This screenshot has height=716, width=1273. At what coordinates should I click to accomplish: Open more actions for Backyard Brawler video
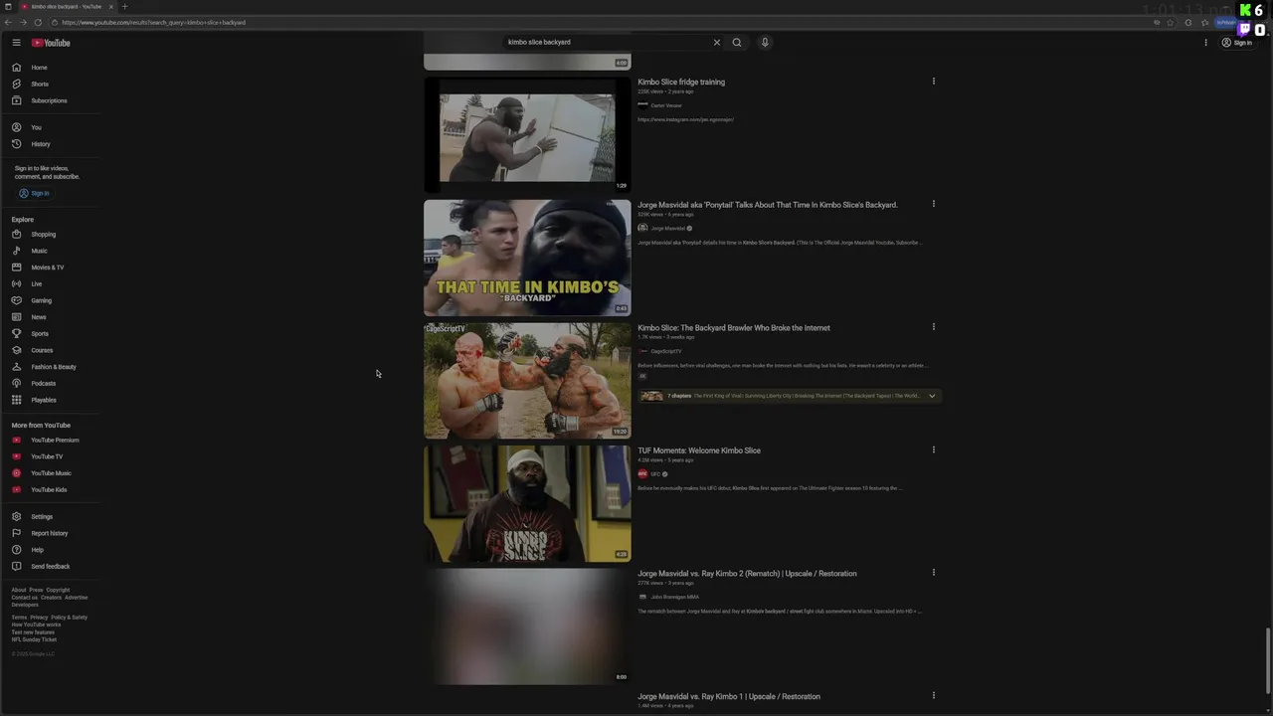click(933, 327)
